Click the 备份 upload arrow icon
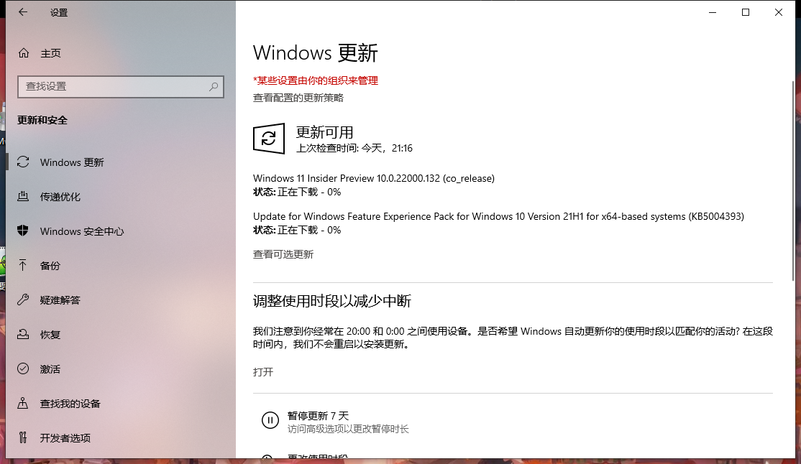 pyautogui.click(x=24, y=266)
